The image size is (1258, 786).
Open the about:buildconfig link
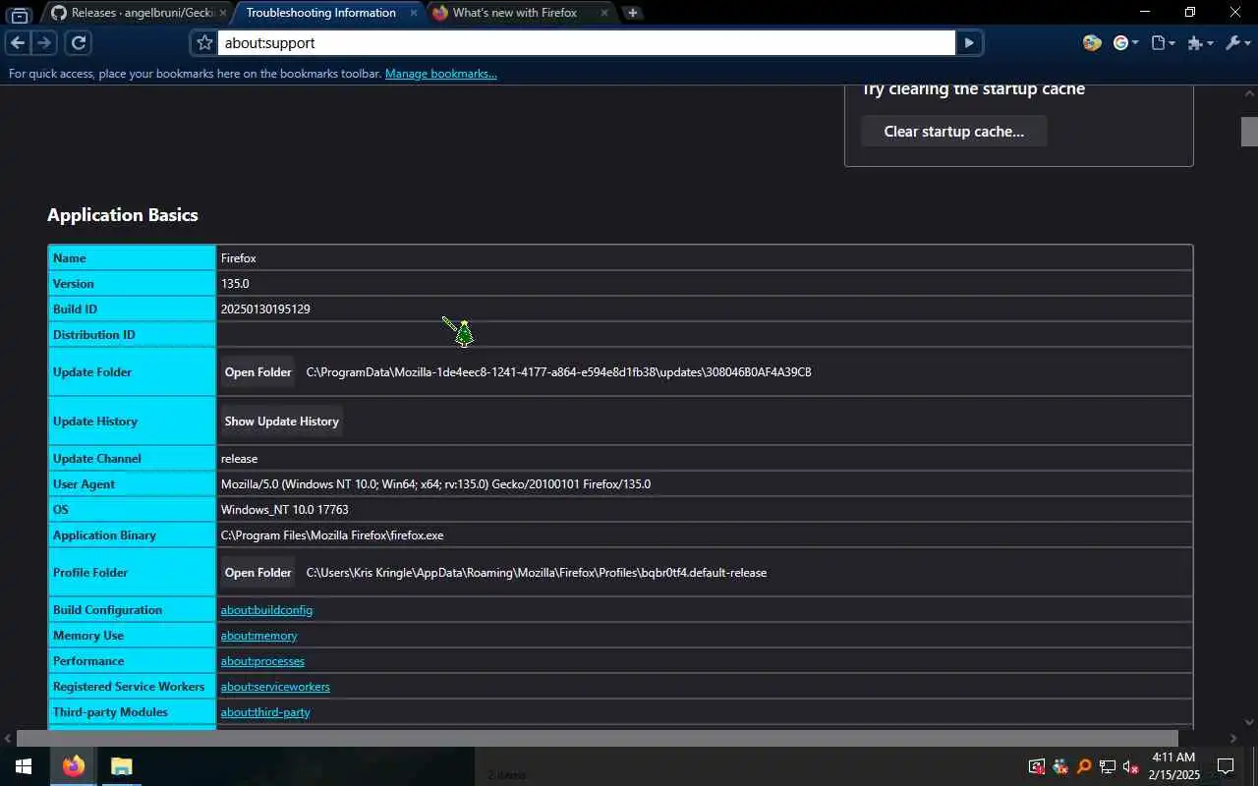pyautogui.click(x=266, y=610)
